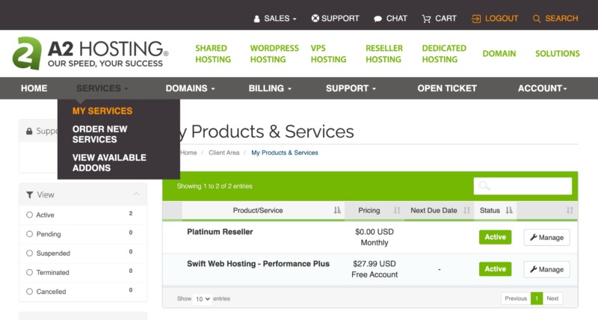Viewport: 598px width, 320px height.
Task: Click the A2 Hosting logo
Action: point(90,53)
